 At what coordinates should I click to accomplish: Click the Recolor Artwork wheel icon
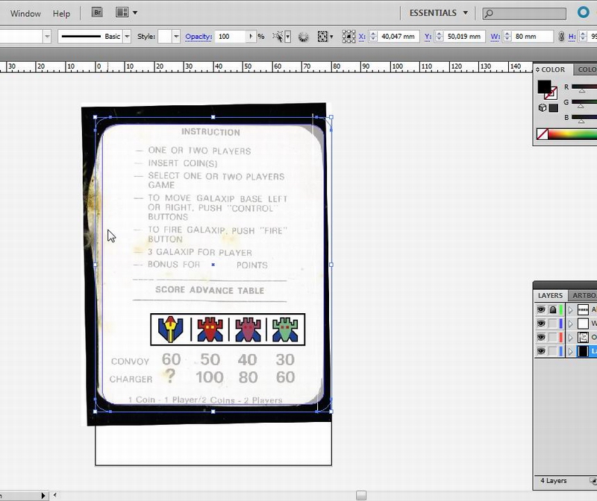pos(303,37)
